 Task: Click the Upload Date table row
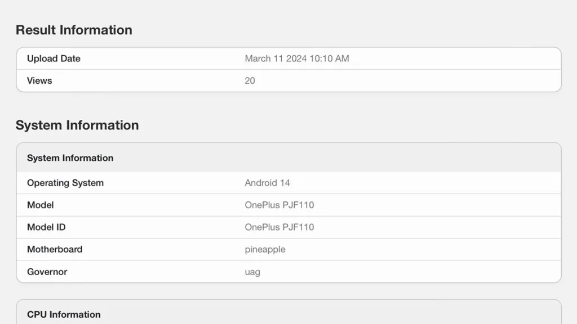coord(289,58)
